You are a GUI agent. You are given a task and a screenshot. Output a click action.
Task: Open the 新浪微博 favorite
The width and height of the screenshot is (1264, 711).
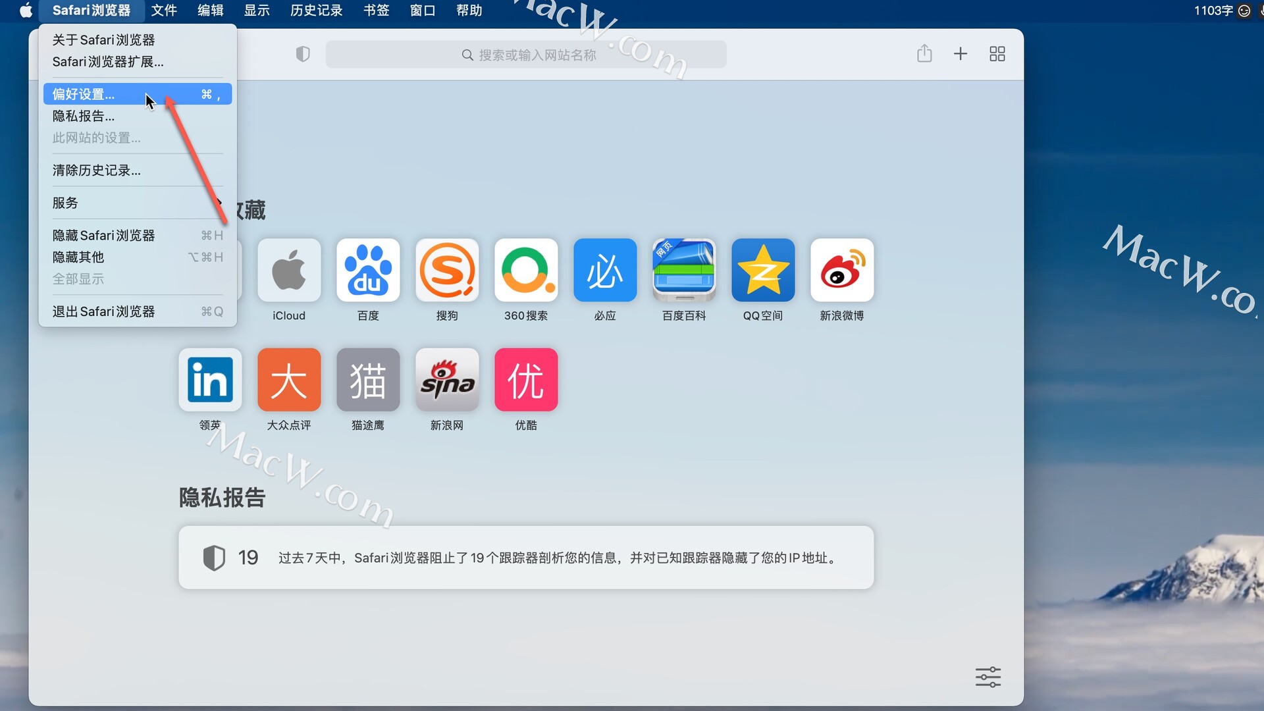tap(841, 270)
